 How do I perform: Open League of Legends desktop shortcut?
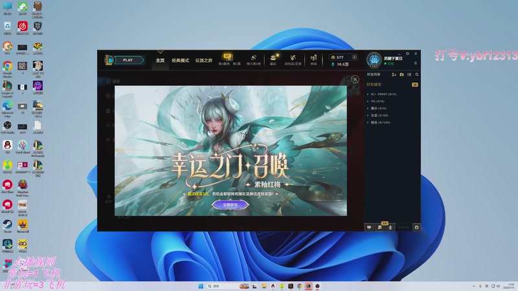(x=7, y=89)
